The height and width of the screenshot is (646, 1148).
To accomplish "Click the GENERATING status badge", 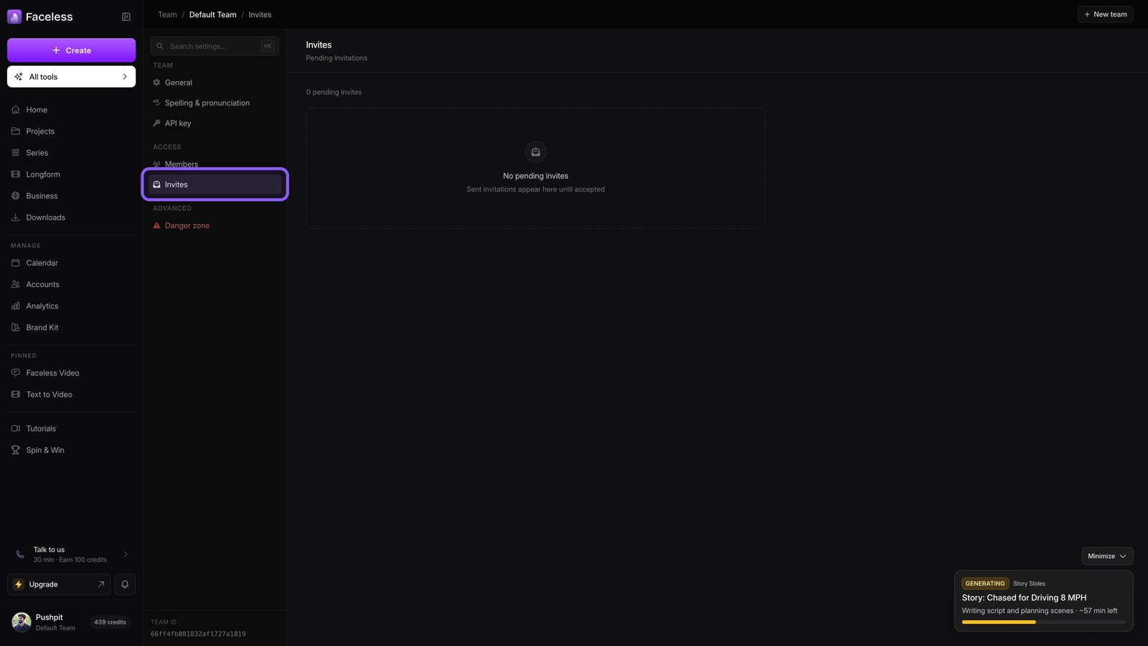I will pos(984,584).
